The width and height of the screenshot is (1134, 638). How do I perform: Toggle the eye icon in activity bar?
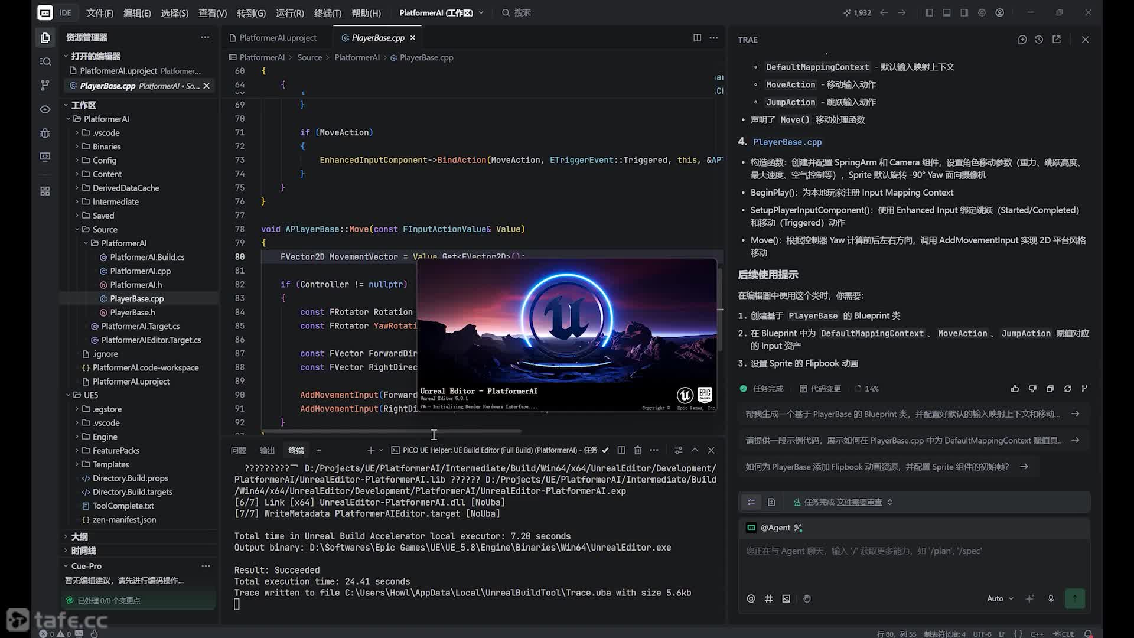[x=45, y=109]
